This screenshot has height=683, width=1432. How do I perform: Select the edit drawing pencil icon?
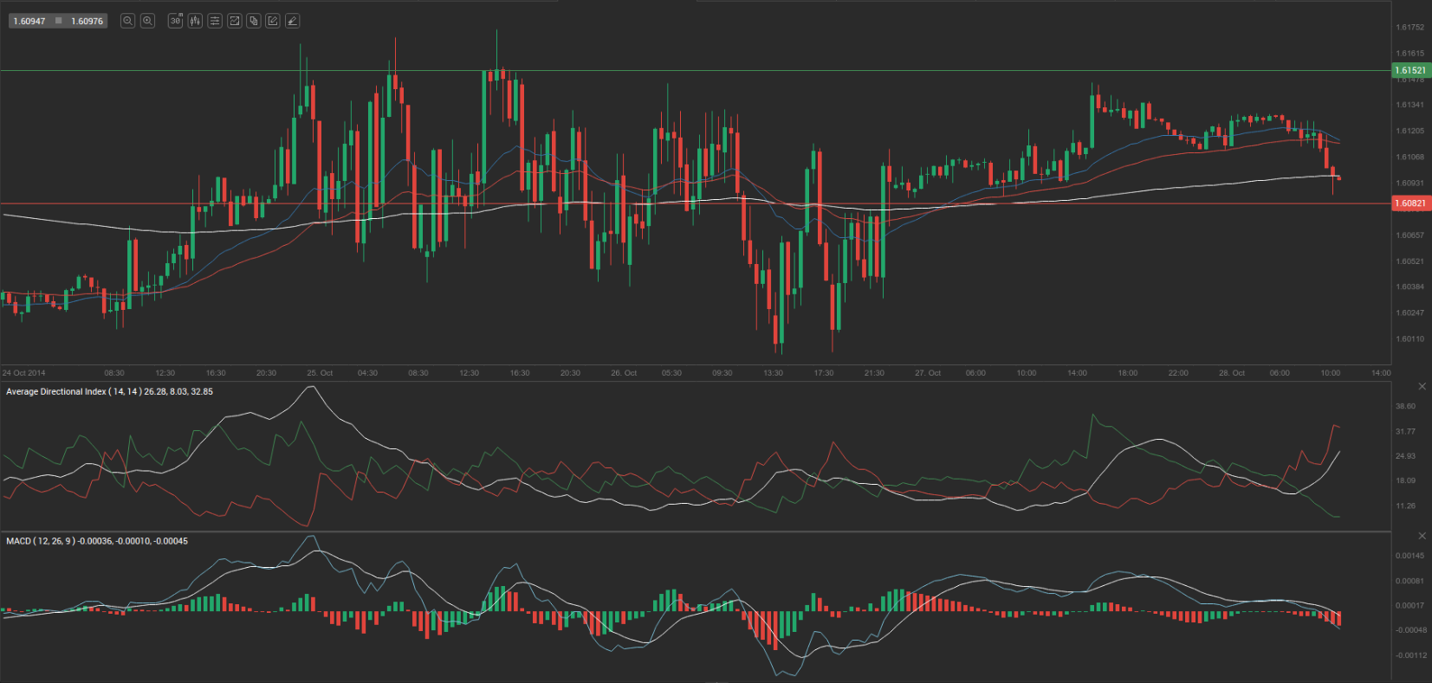(273, 21)
